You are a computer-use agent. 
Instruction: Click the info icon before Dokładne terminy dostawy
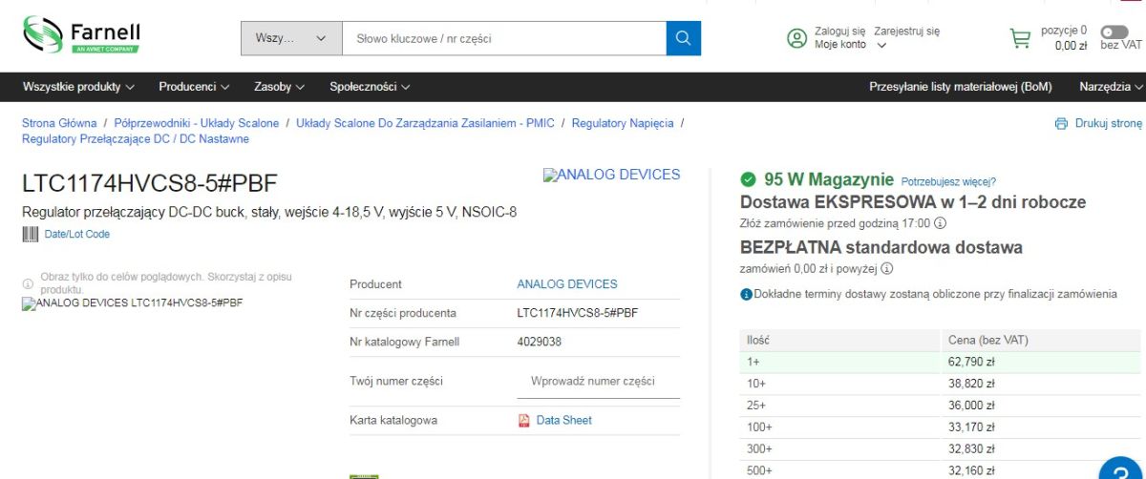[747, 294]
